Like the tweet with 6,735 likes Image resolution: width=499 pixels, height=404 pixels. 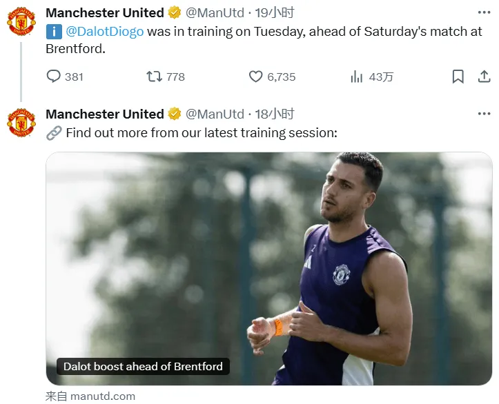point(256,77)
